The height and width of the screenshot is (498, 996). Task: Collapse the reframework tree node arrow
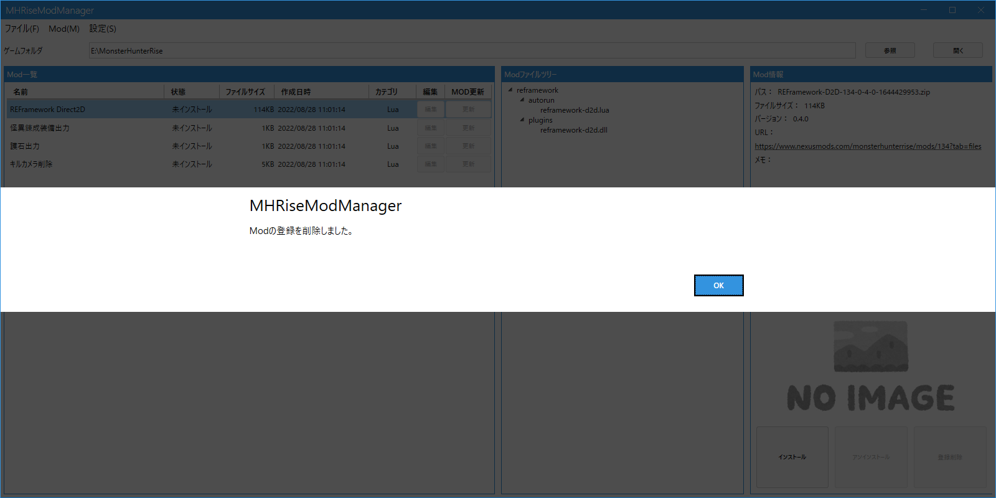510,90
